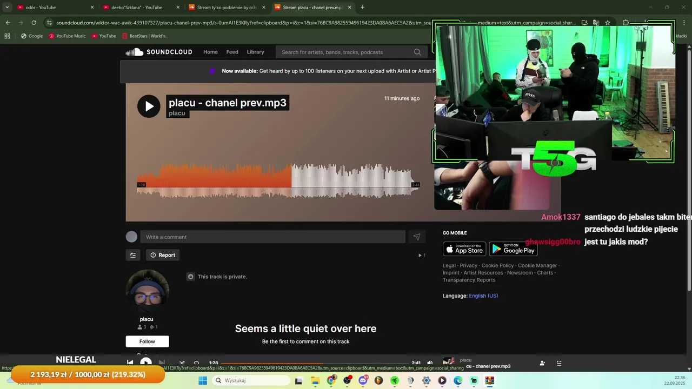
Task: Follow artist via player bar person icon
Action: coord(542,363)
